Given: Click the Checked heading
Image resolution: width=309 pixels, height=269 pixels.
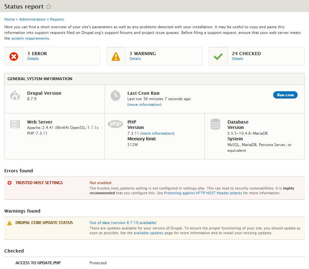Looking at the screenshot, I should pos(14,251).
